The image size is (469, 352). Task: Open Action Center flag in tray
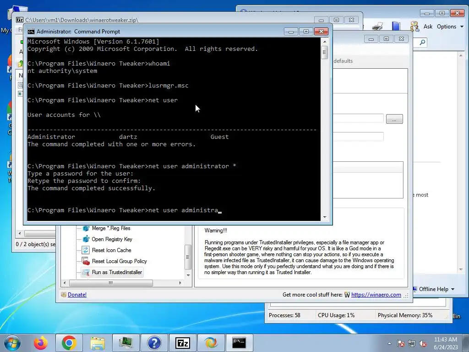click(x=401, y=343)
